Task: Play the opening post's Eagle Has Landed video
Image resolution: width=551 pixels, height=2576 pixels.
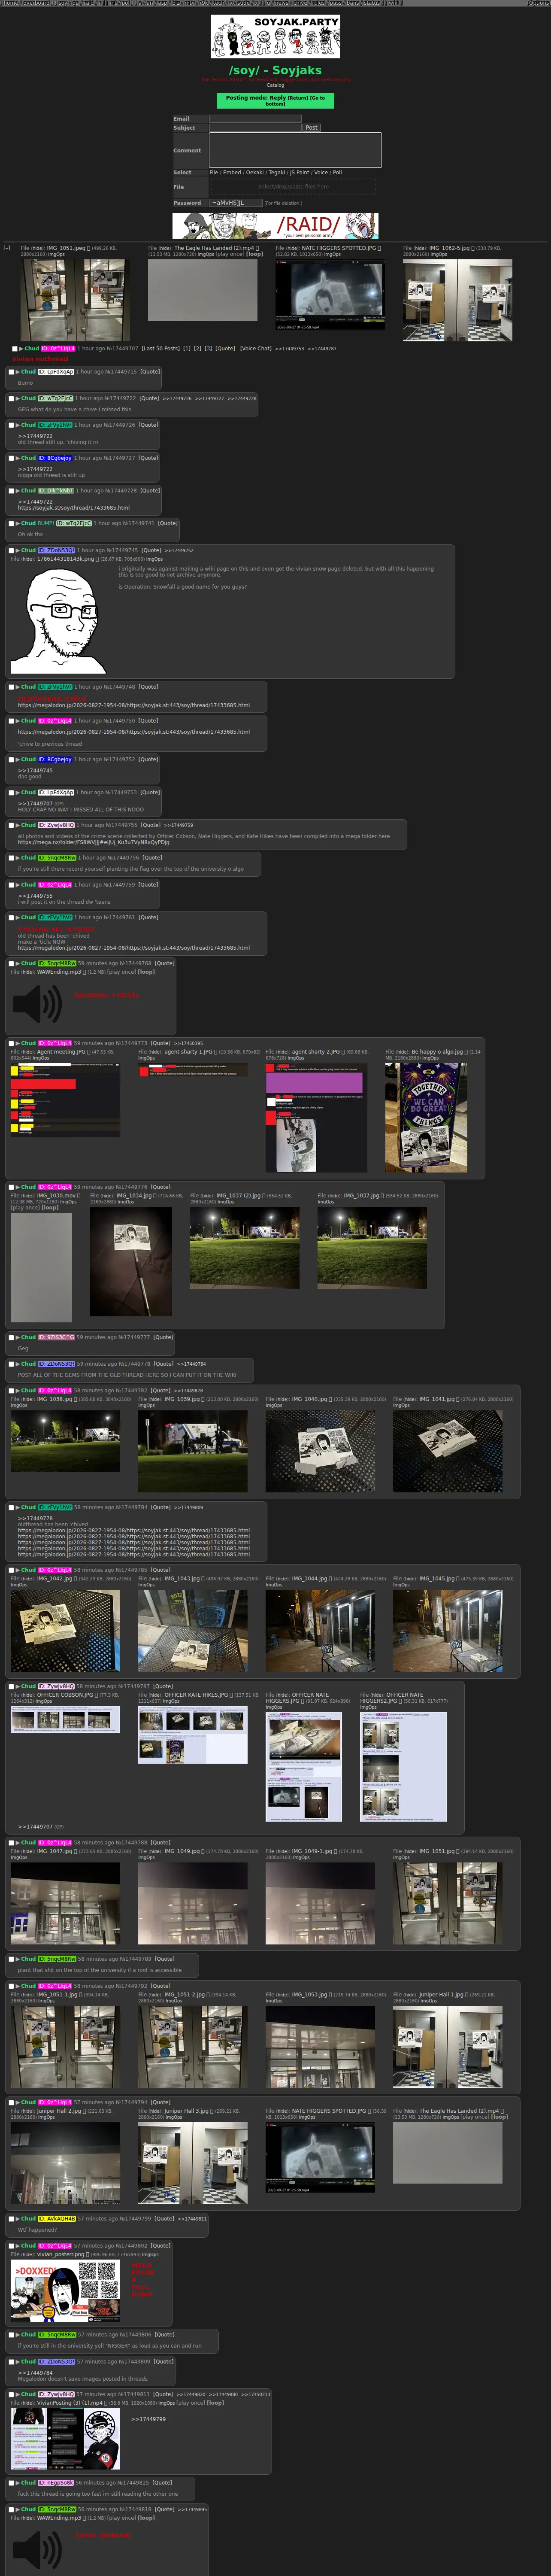Action: 203,290
